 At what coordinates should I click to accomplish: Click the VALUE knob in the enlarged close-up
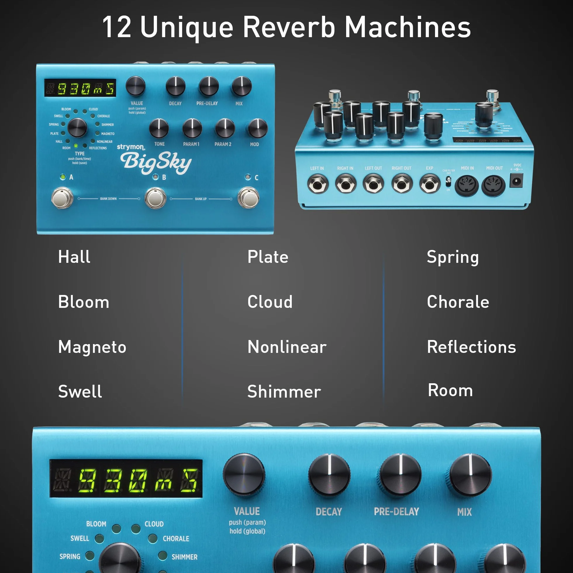coord(244,474)
